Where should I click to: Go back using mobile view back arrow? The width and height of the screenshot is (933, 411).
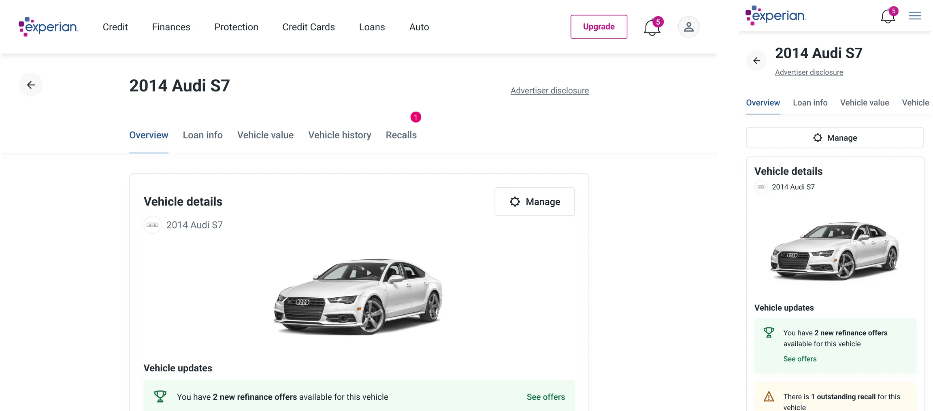pyautogui.click(x=756, y=61)
